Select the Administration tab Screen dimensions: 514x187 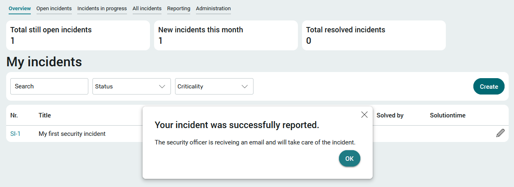click(213, 9)
